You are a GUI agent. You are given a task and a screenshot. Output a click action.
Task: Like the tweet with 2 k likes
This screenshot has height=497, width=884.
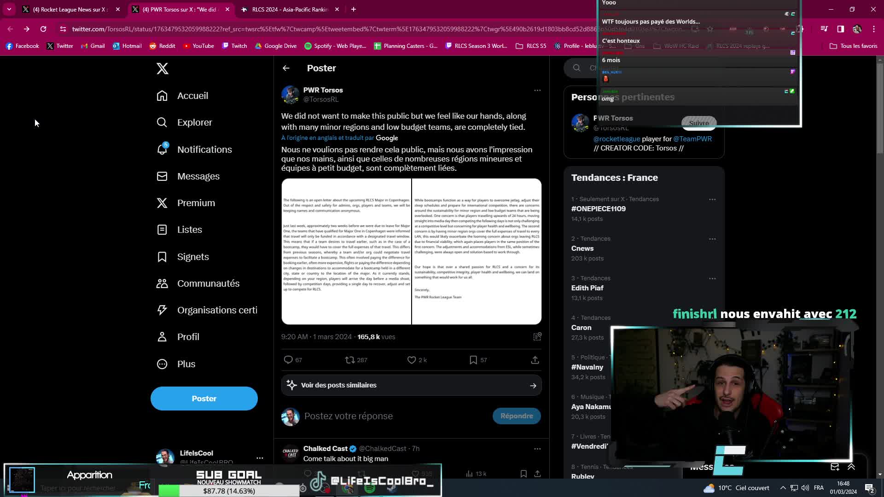pos(412,360)
